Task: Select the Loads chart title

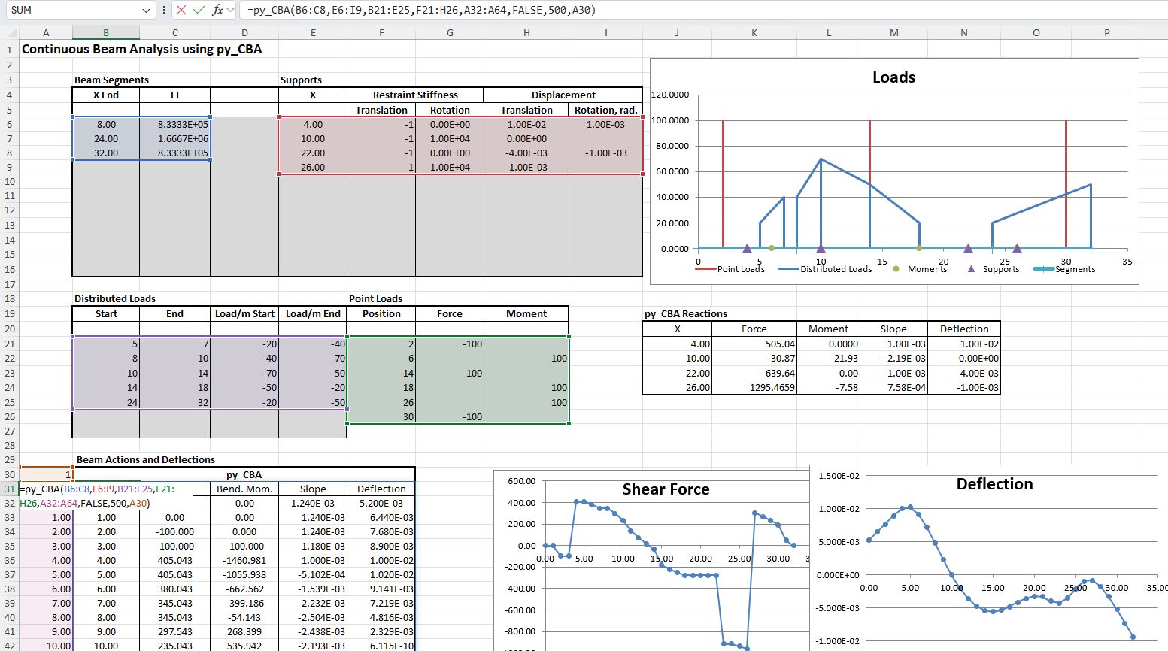Action: click(893, 77)
